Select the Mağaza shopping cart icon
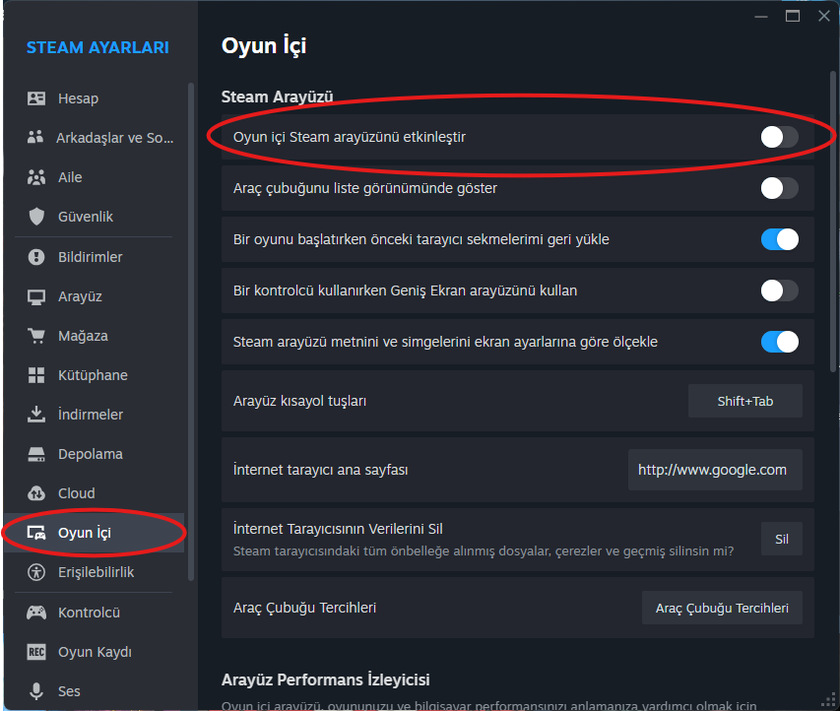The width and height of the screenshot is (840, 711). (x=35, y=336)
